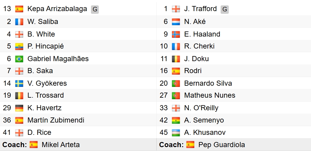
Task: Click coach Pep Guardiola's name
Action: (222, 145)
